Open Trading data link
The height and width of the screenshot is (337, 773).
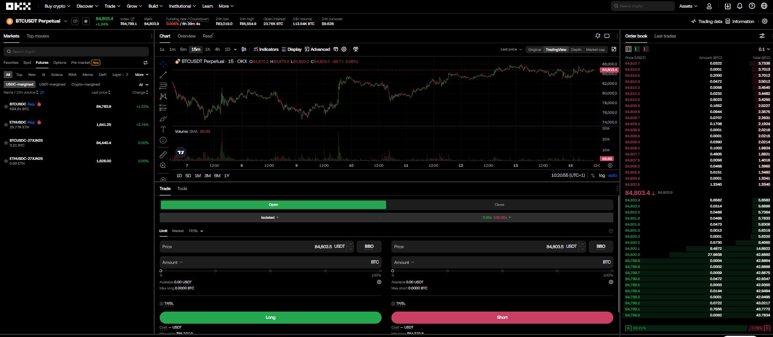click(x=706, y=21)
